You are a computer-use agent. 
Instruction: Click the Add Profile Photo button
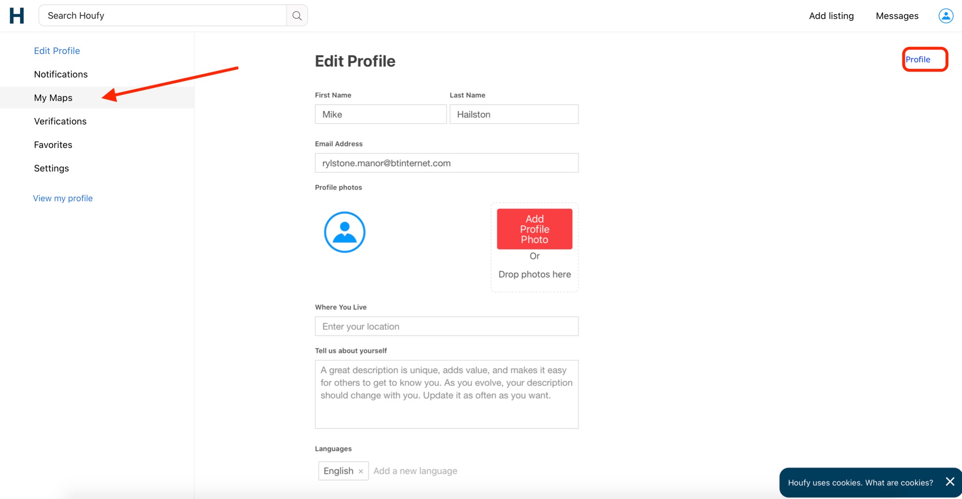coord(535,229)
